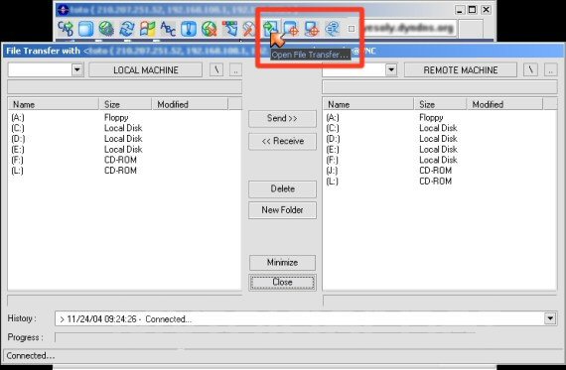Toggle fullscreen mode with the blue square icon
Viewport: 566px width, 370px height.
pos(86,29)
